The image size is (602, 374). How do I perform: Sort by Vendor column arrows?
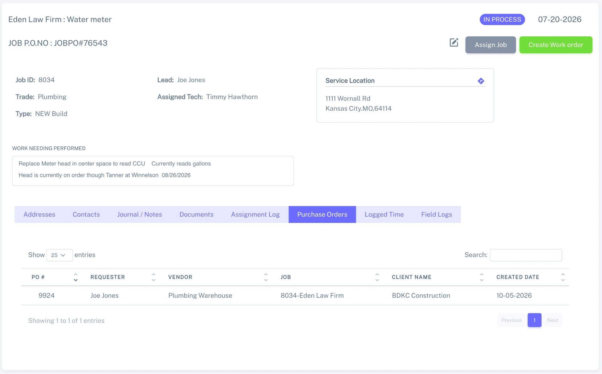click(x=266, y=277)
